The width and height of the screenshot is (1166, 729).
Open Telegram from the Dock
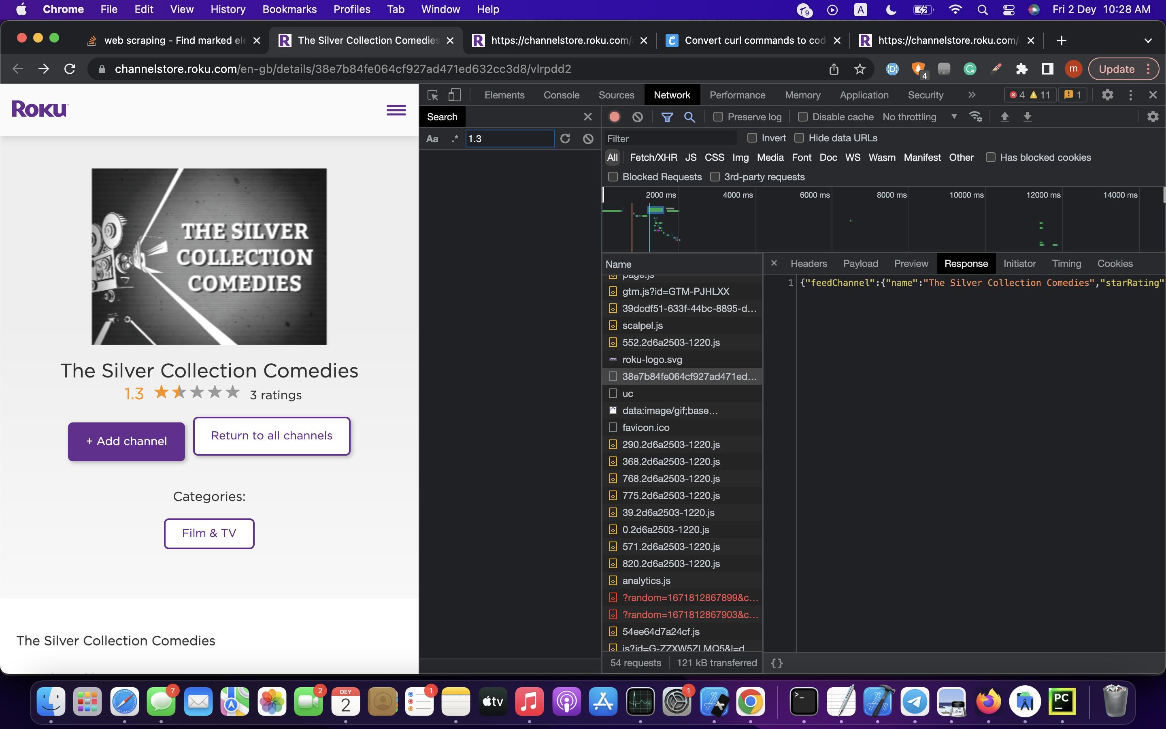[914, 701]
